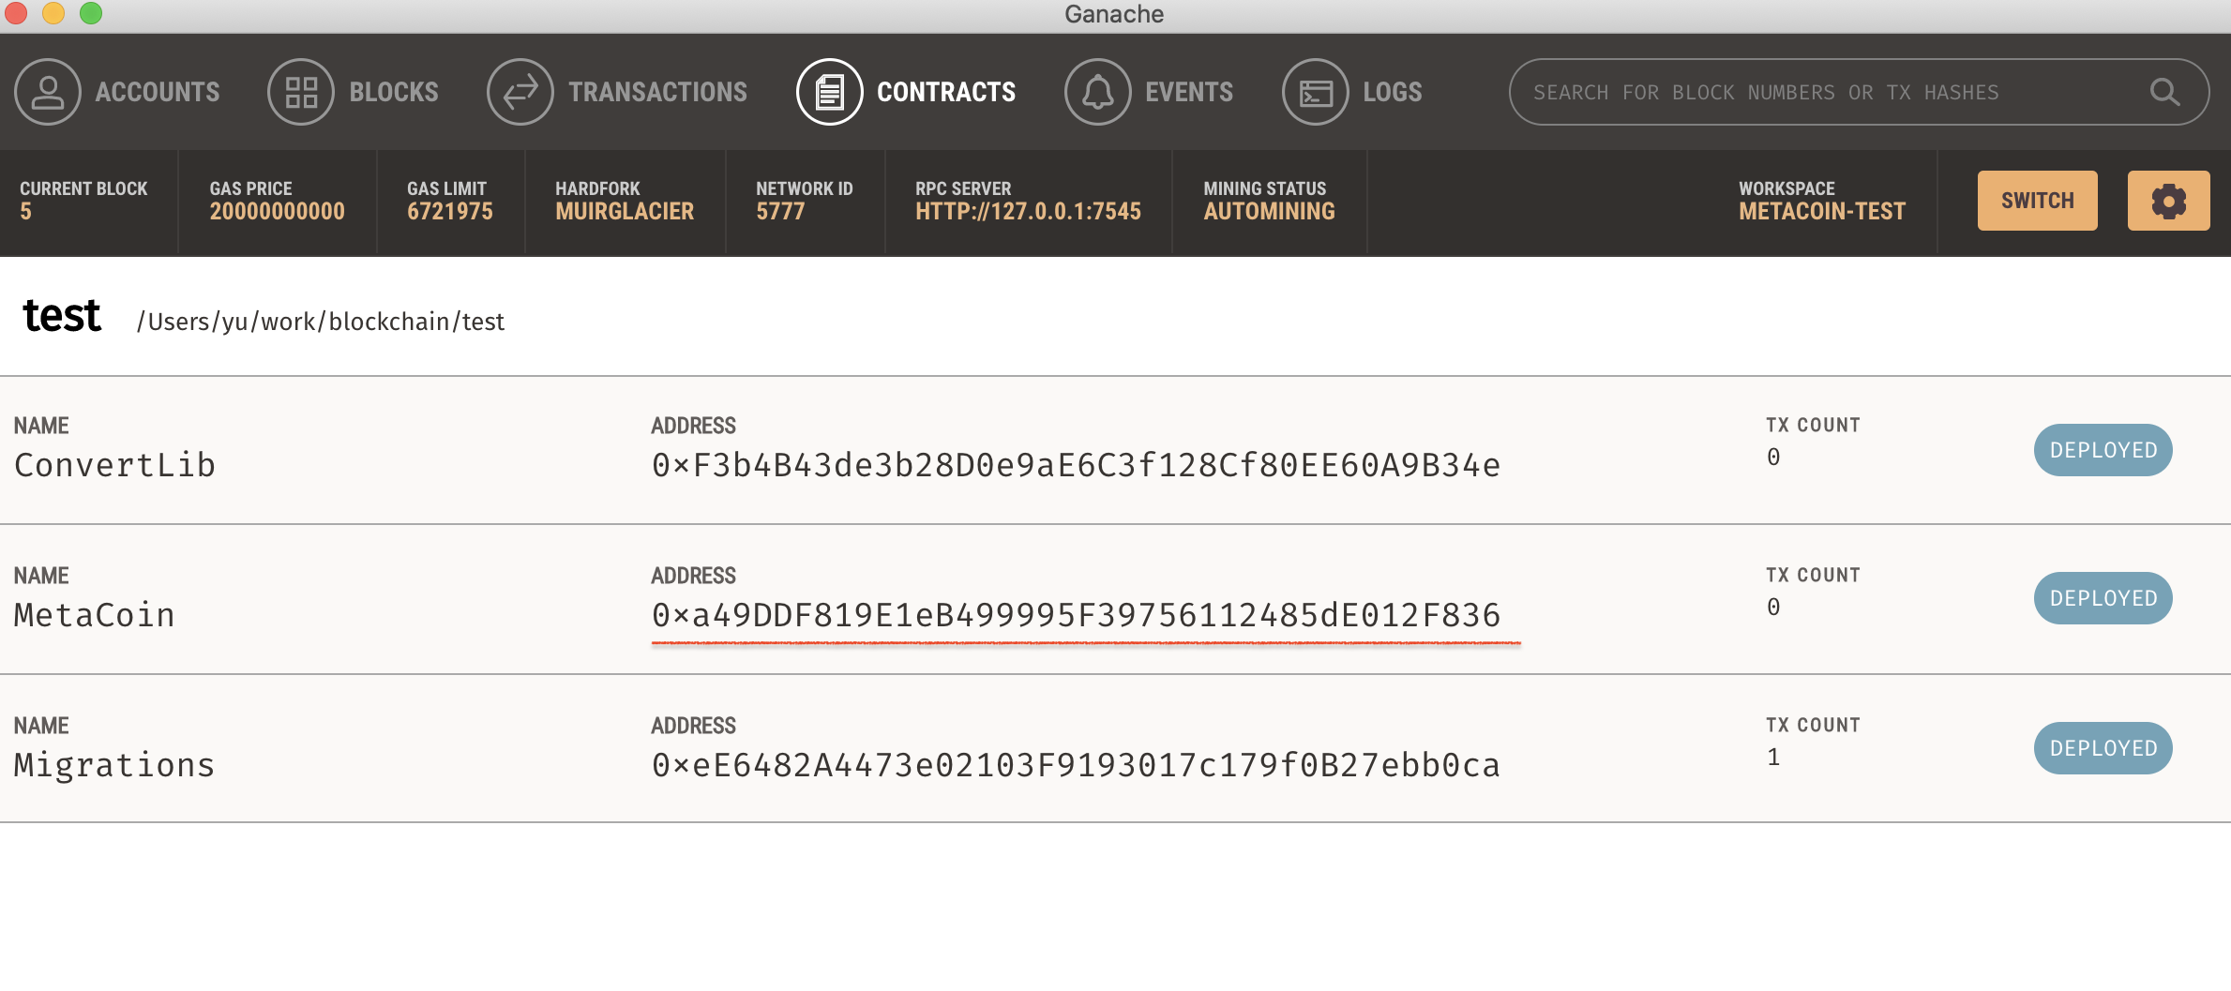Screen dimensions: 2231x991
Task: Close the Ganache window with red button
Action: [16, 13]
